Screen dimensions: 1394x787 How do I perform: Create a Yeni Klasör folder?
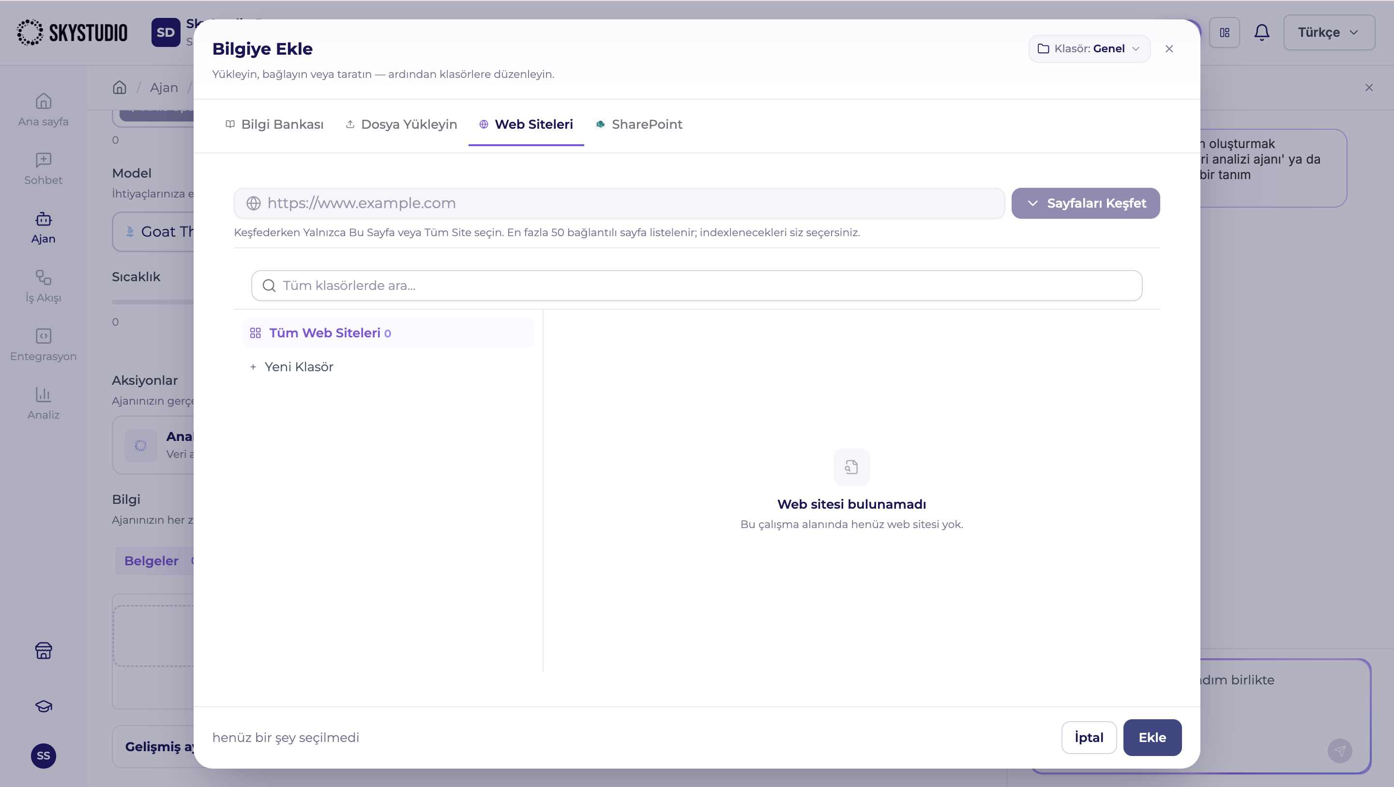[x=291, y=367]
